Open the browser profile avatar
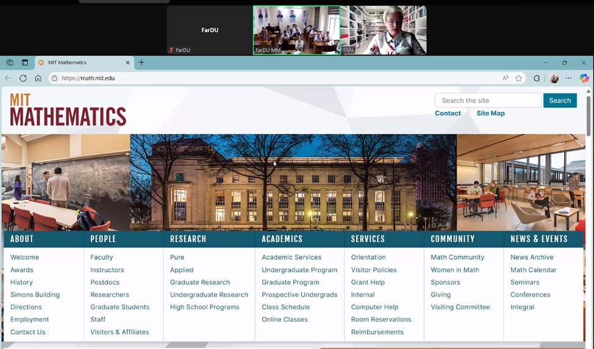This screenshot has height=349, width=594. pos(554,79)
